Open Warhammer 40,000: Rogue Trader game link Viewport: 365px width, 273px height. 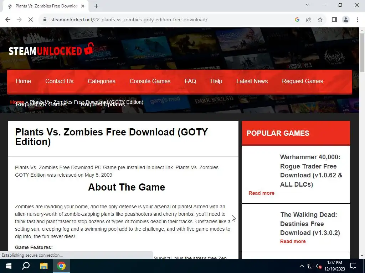(311, 171)
